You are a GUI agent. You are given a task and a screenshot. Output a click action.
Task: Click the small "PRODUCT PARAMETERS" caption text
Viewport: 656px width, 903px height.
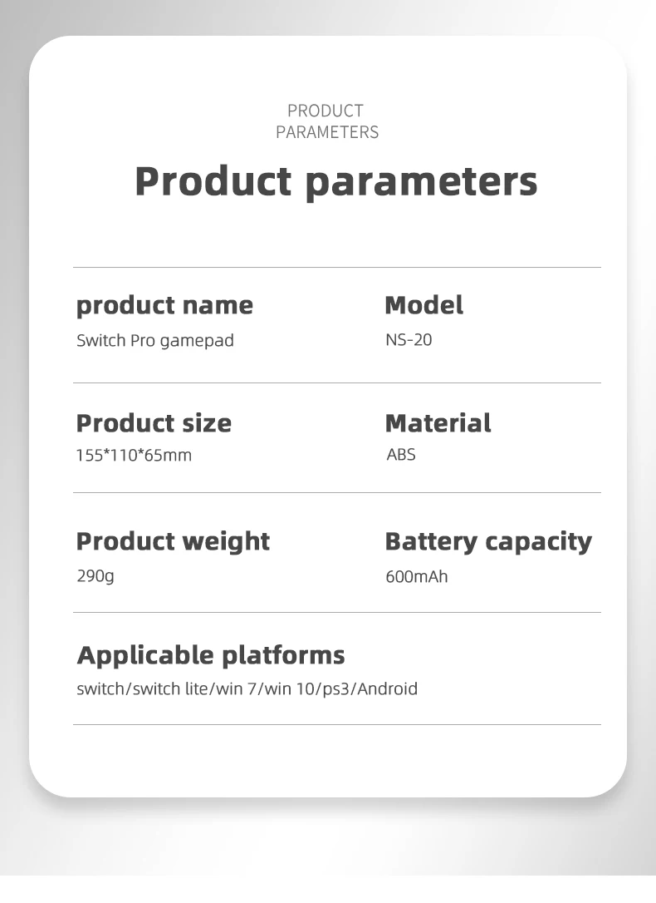[x=326, y=121]
